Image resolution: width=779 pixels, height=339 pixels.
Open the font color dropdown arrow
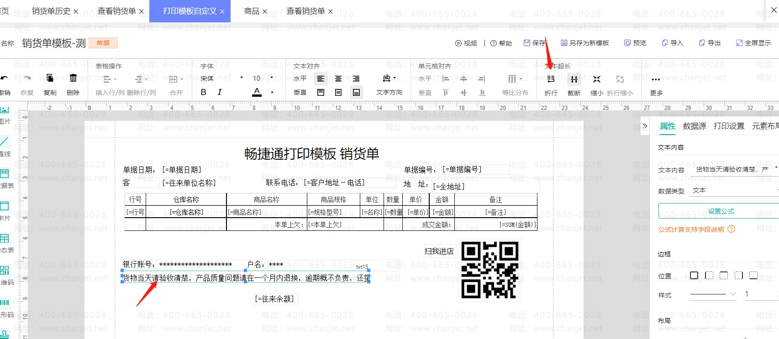[x=272, y=93]
